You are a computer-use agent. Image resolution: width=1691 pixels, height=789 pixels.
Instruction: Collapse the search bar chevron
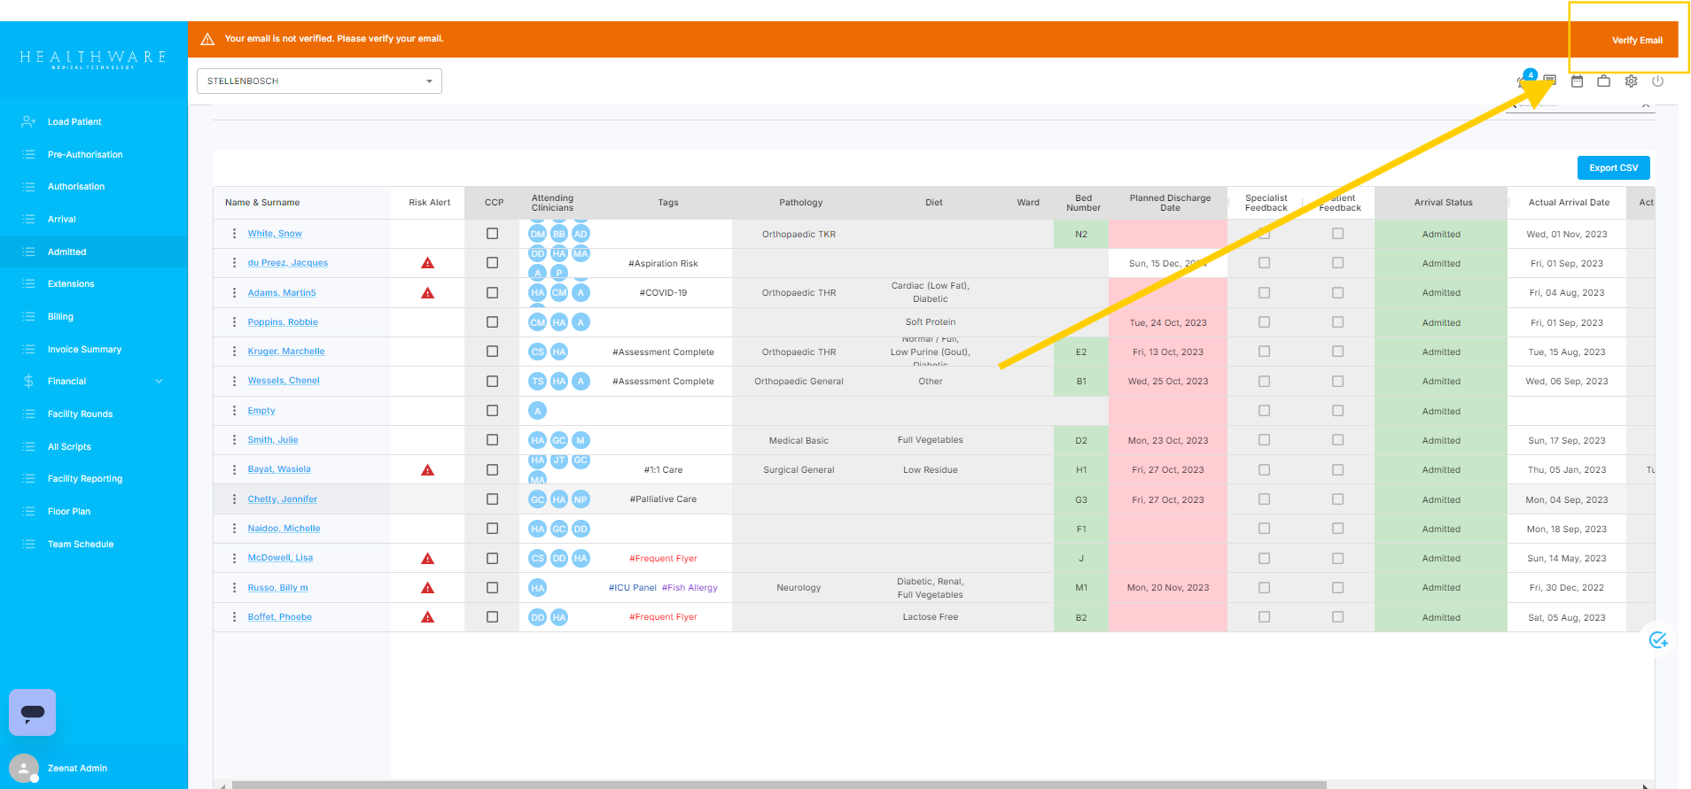click(1645, 105)
